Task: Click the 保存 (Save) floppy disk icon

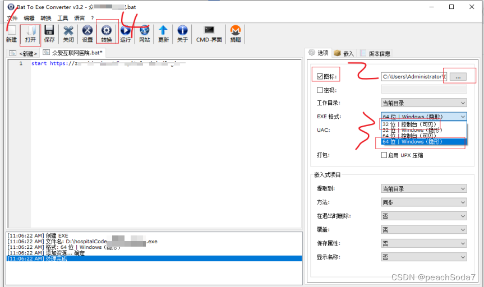Action: tap(49, 34)
